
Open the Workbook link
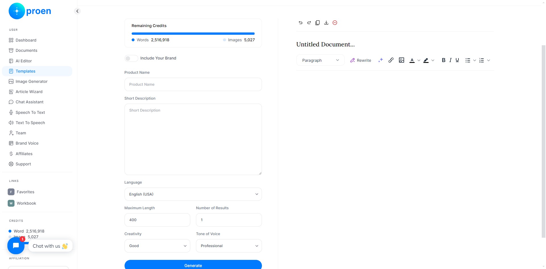(x=22, y=203)
